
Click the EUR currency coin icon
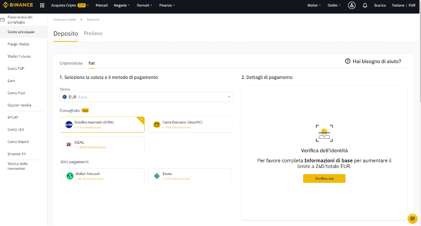pyautogui.click(x=65, y=97)
